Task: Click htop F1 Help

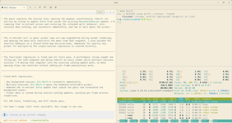Action: click(x=122, y=121)
